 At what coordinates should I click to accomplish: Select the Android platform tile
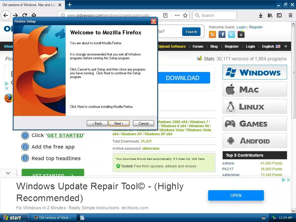(x=255, y=140)
